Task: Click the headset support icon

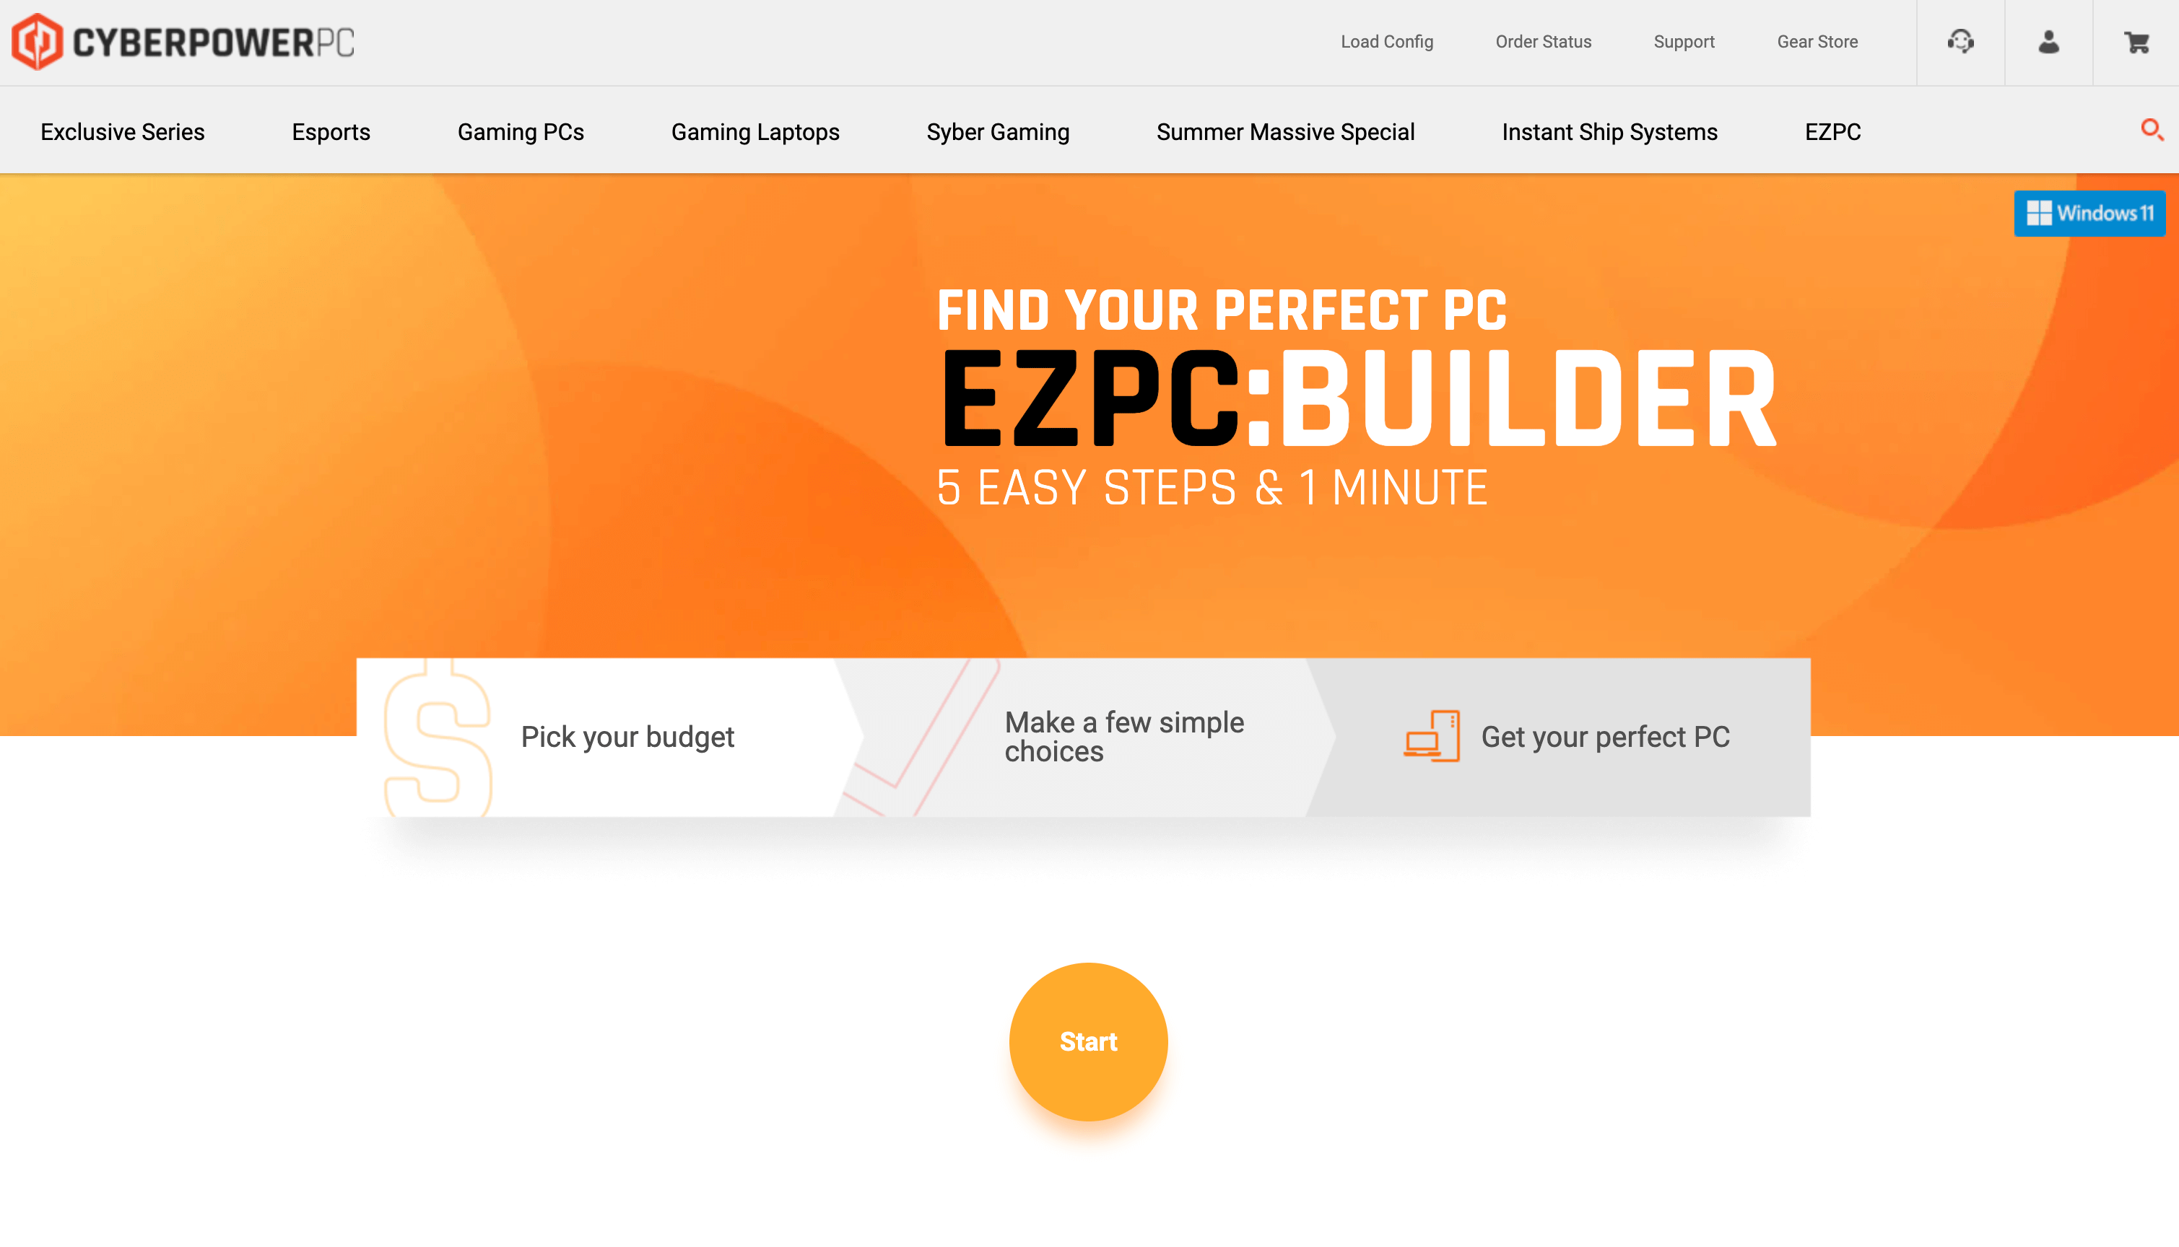Action: tap(1960, 42)
